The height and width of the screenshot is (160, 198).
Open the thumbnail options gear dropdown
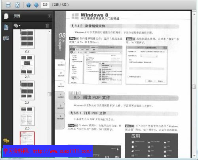[17, 25]
